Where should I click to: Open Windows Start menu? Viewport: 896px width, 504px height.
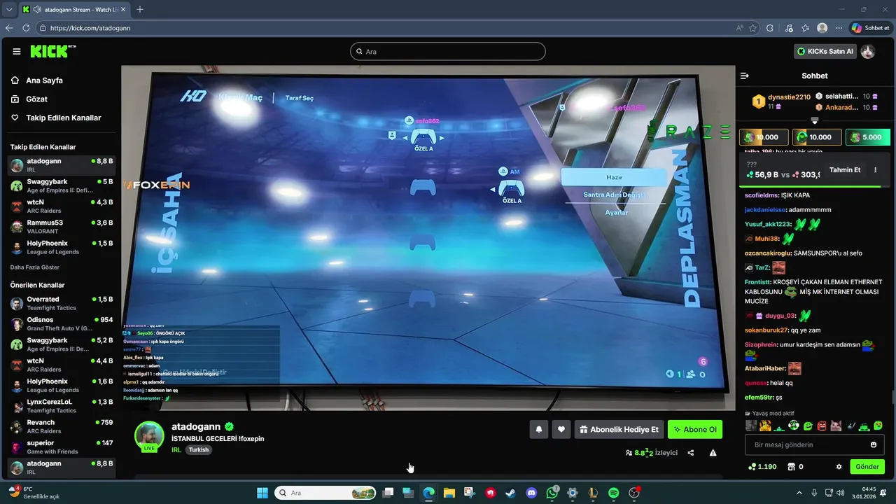click(262, 493)
